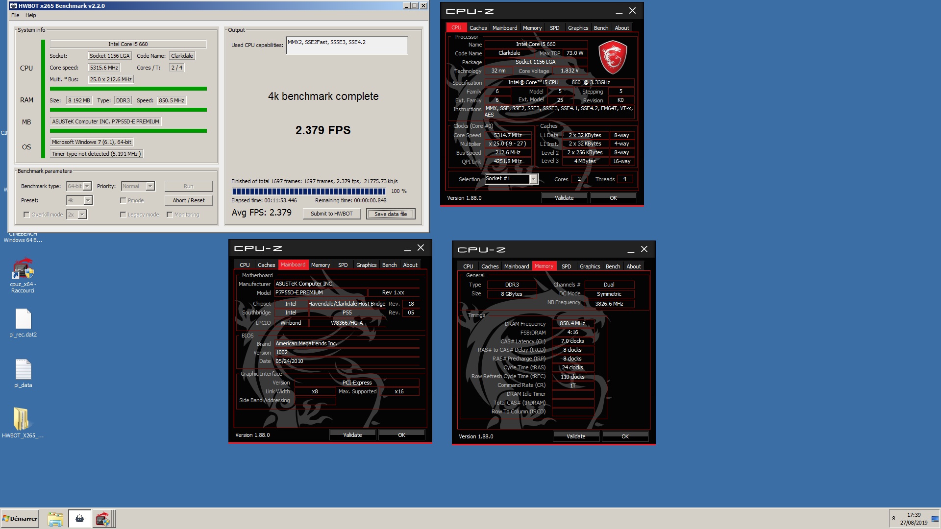Open the Priority Normal dropdown
This screenshot has height=529, width=941.
pos(138,186)
